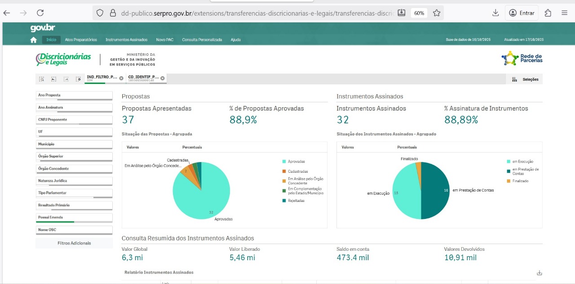Click Filtros Adicionais button
The width and height of the screenshot is (575, 284).
click(74, 243)
